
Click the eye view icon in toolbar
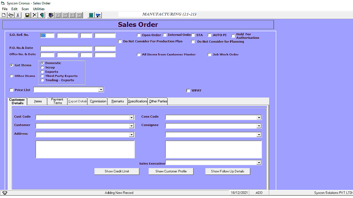click(x=51, y=15)
